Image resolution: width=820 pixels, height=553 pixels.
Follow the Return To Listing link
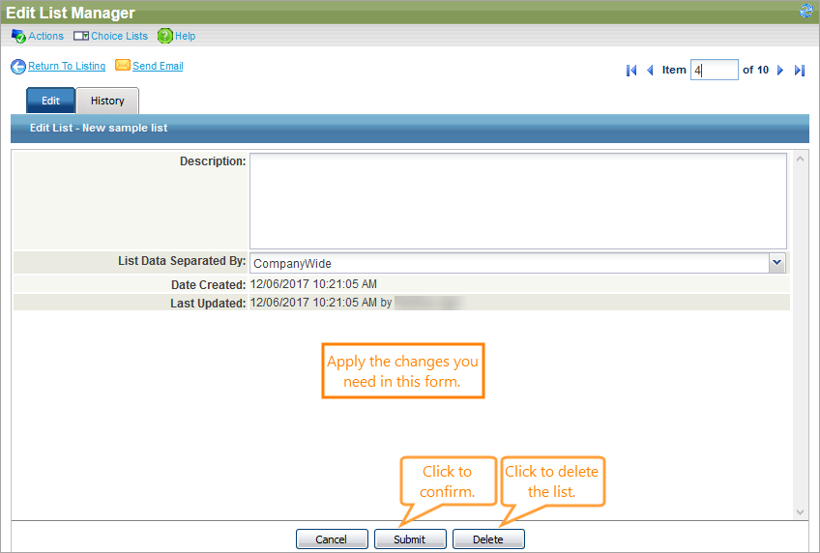coord(67,66)
